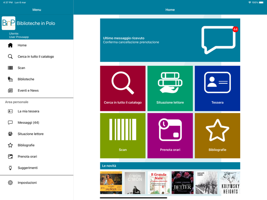267x200 pixels.
Task: Click the Biblioteche location icon in sidebar
Action: coord(10,79)
